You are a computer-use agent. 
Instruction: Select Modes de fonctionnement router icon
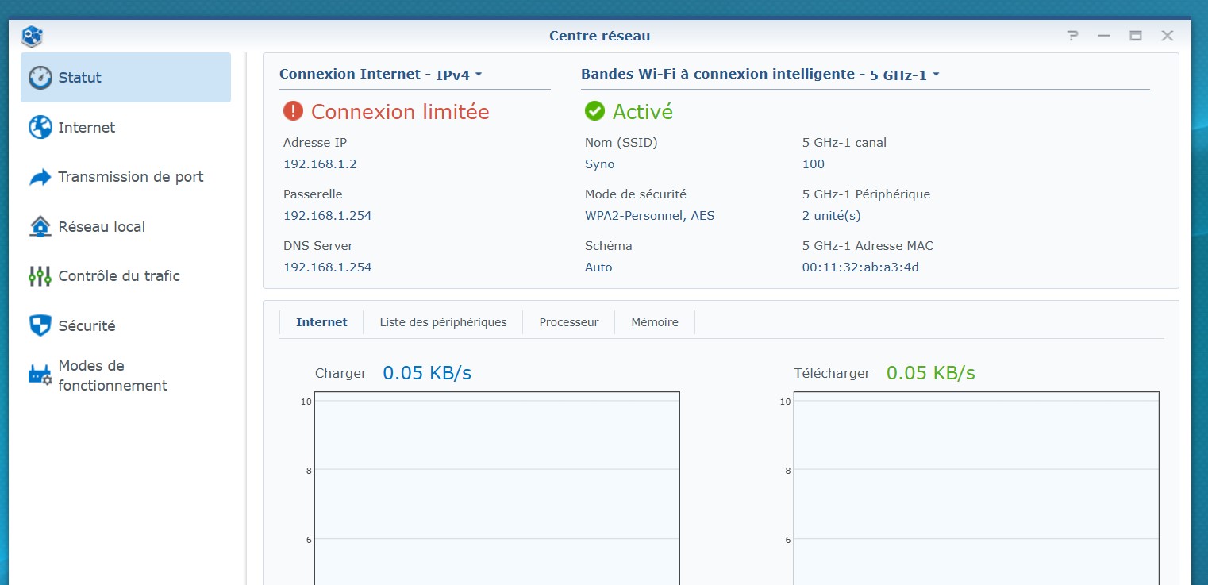tap(40, 375)
